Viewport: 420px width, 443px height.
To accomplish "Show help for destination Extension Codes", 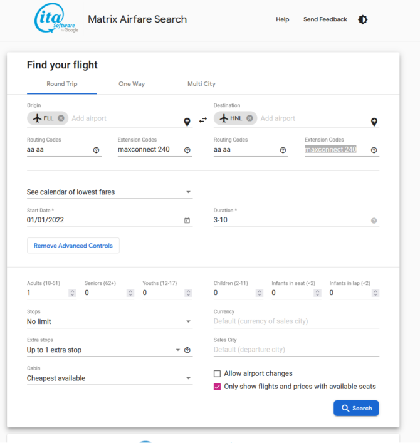I will [374, 150].
